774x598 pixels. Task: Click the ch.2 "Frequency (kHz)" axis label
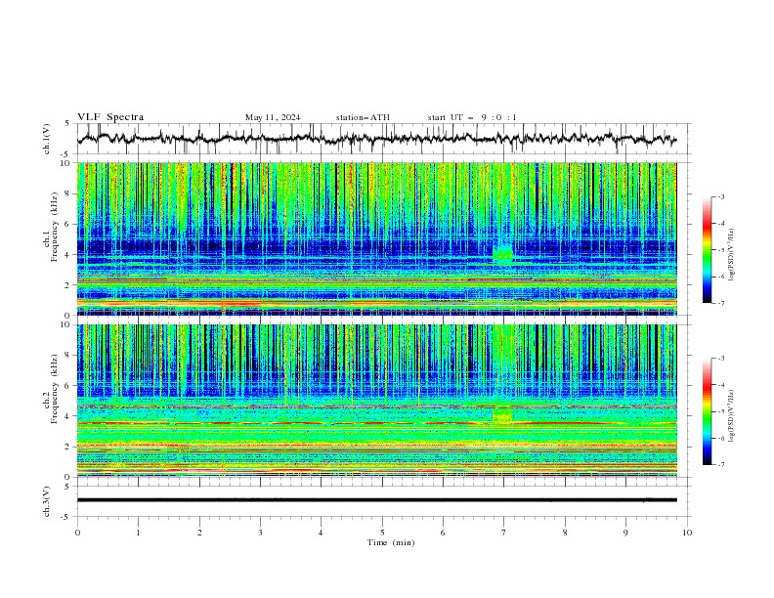coord(54,389)
